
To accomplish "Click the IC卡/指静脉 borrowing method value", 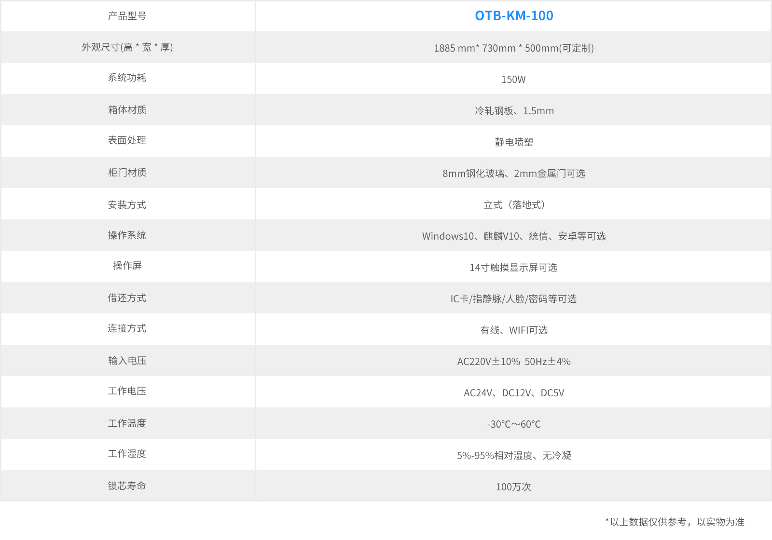I will point(513,299).
